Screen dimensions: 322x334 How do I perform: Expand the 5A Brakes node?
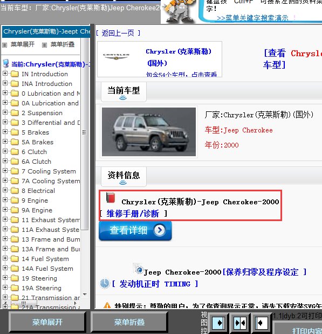point(5,142)
